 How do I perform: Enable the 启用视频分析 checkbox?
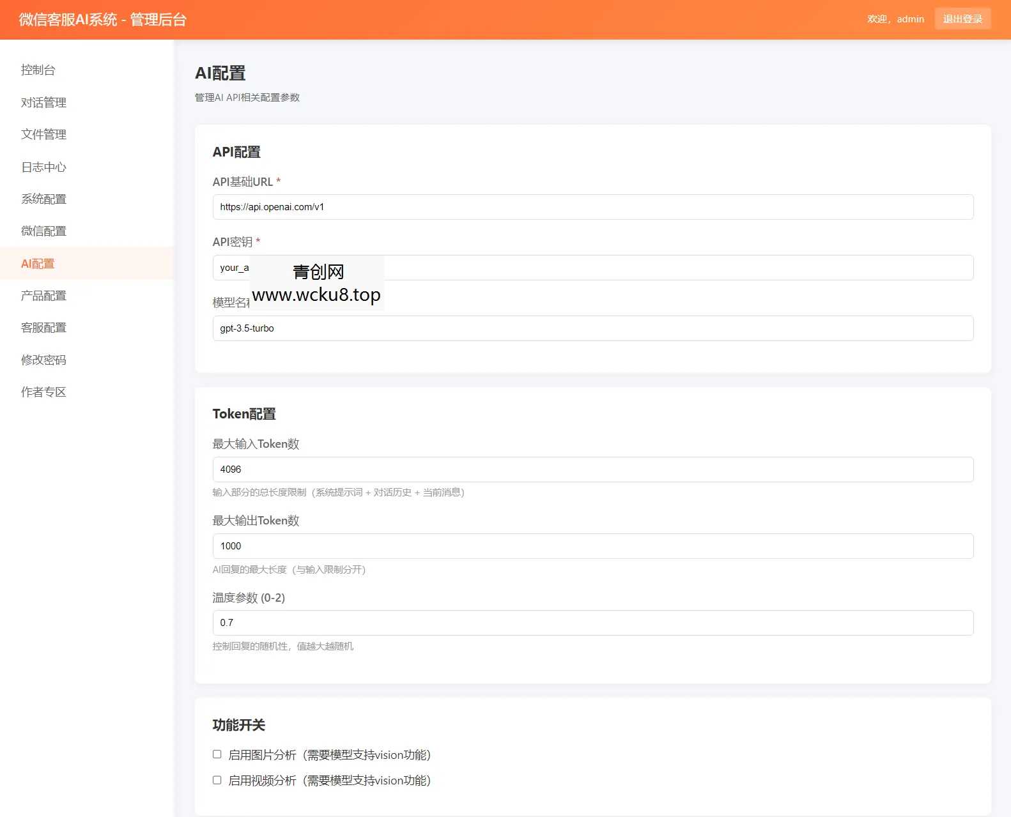[x=217, y=780]
